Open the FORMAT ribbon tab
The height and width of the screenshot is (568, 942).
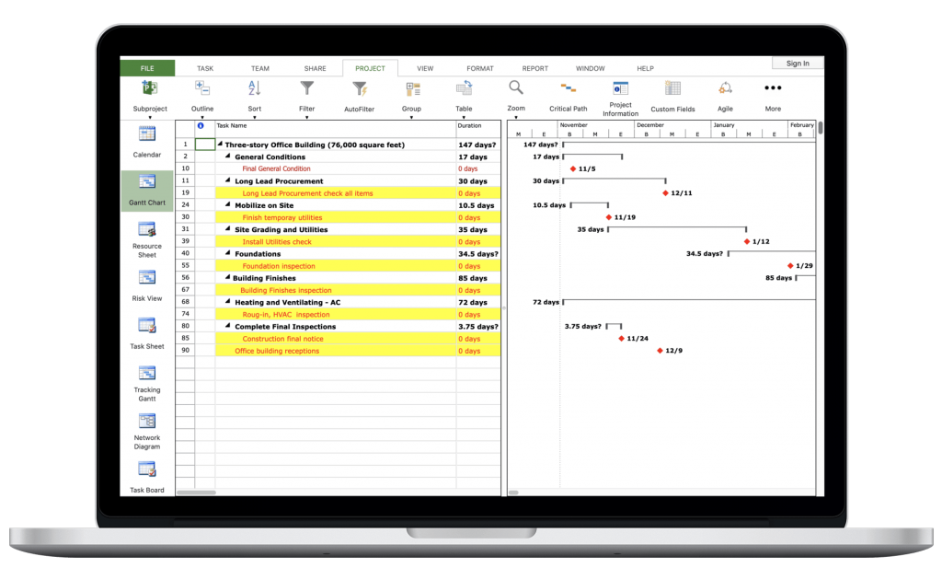479,67
